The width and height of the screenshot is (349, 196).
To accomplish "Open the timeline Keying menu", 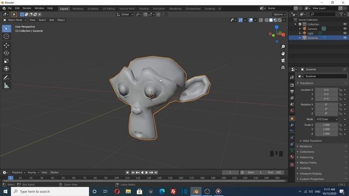I will [x=33, y=173].
